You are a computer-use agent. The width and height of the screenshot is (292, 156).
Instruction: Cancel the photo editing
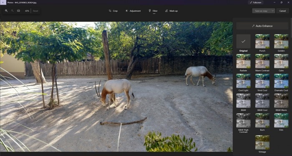point(282,11)
